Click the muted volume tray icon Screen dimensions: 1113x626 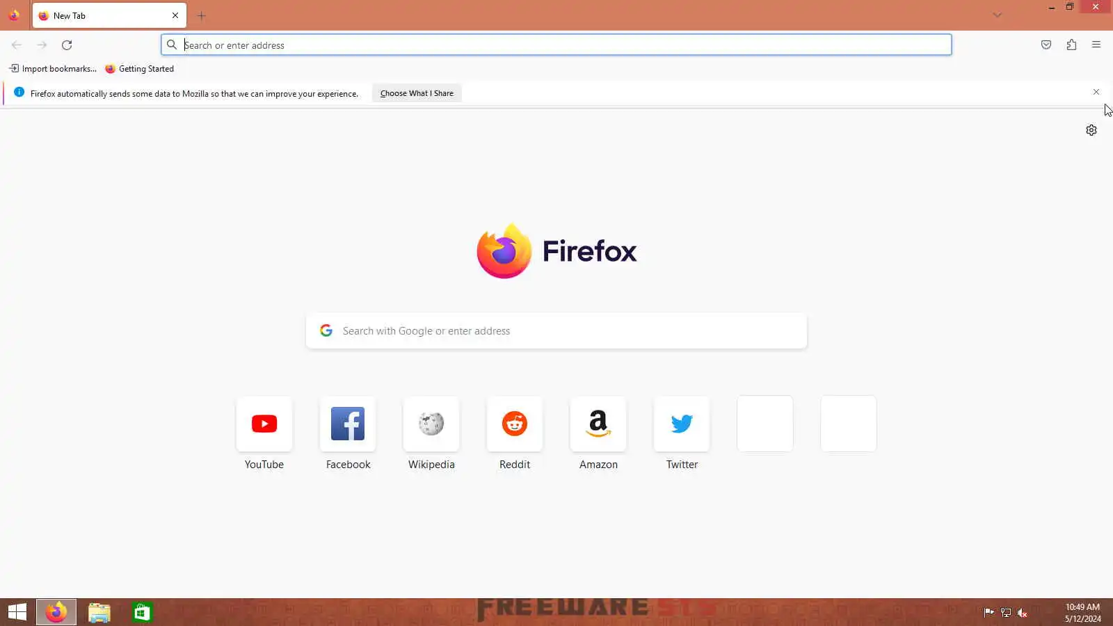tap(1023, 613)
